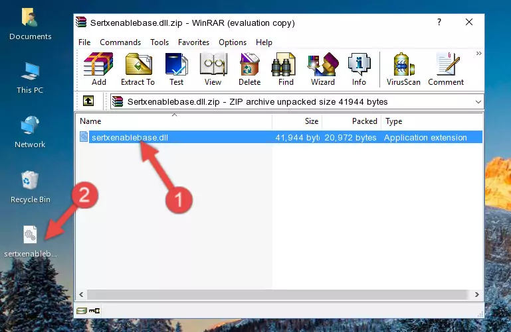
Task: Open the Comment tool
Action: pyautogui.click(x=446, y=69)
